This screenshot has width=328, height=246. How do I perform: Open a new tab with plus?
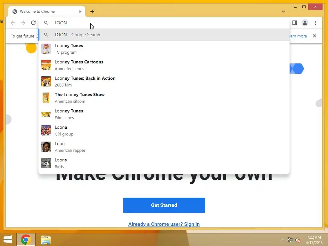[92, 12]
